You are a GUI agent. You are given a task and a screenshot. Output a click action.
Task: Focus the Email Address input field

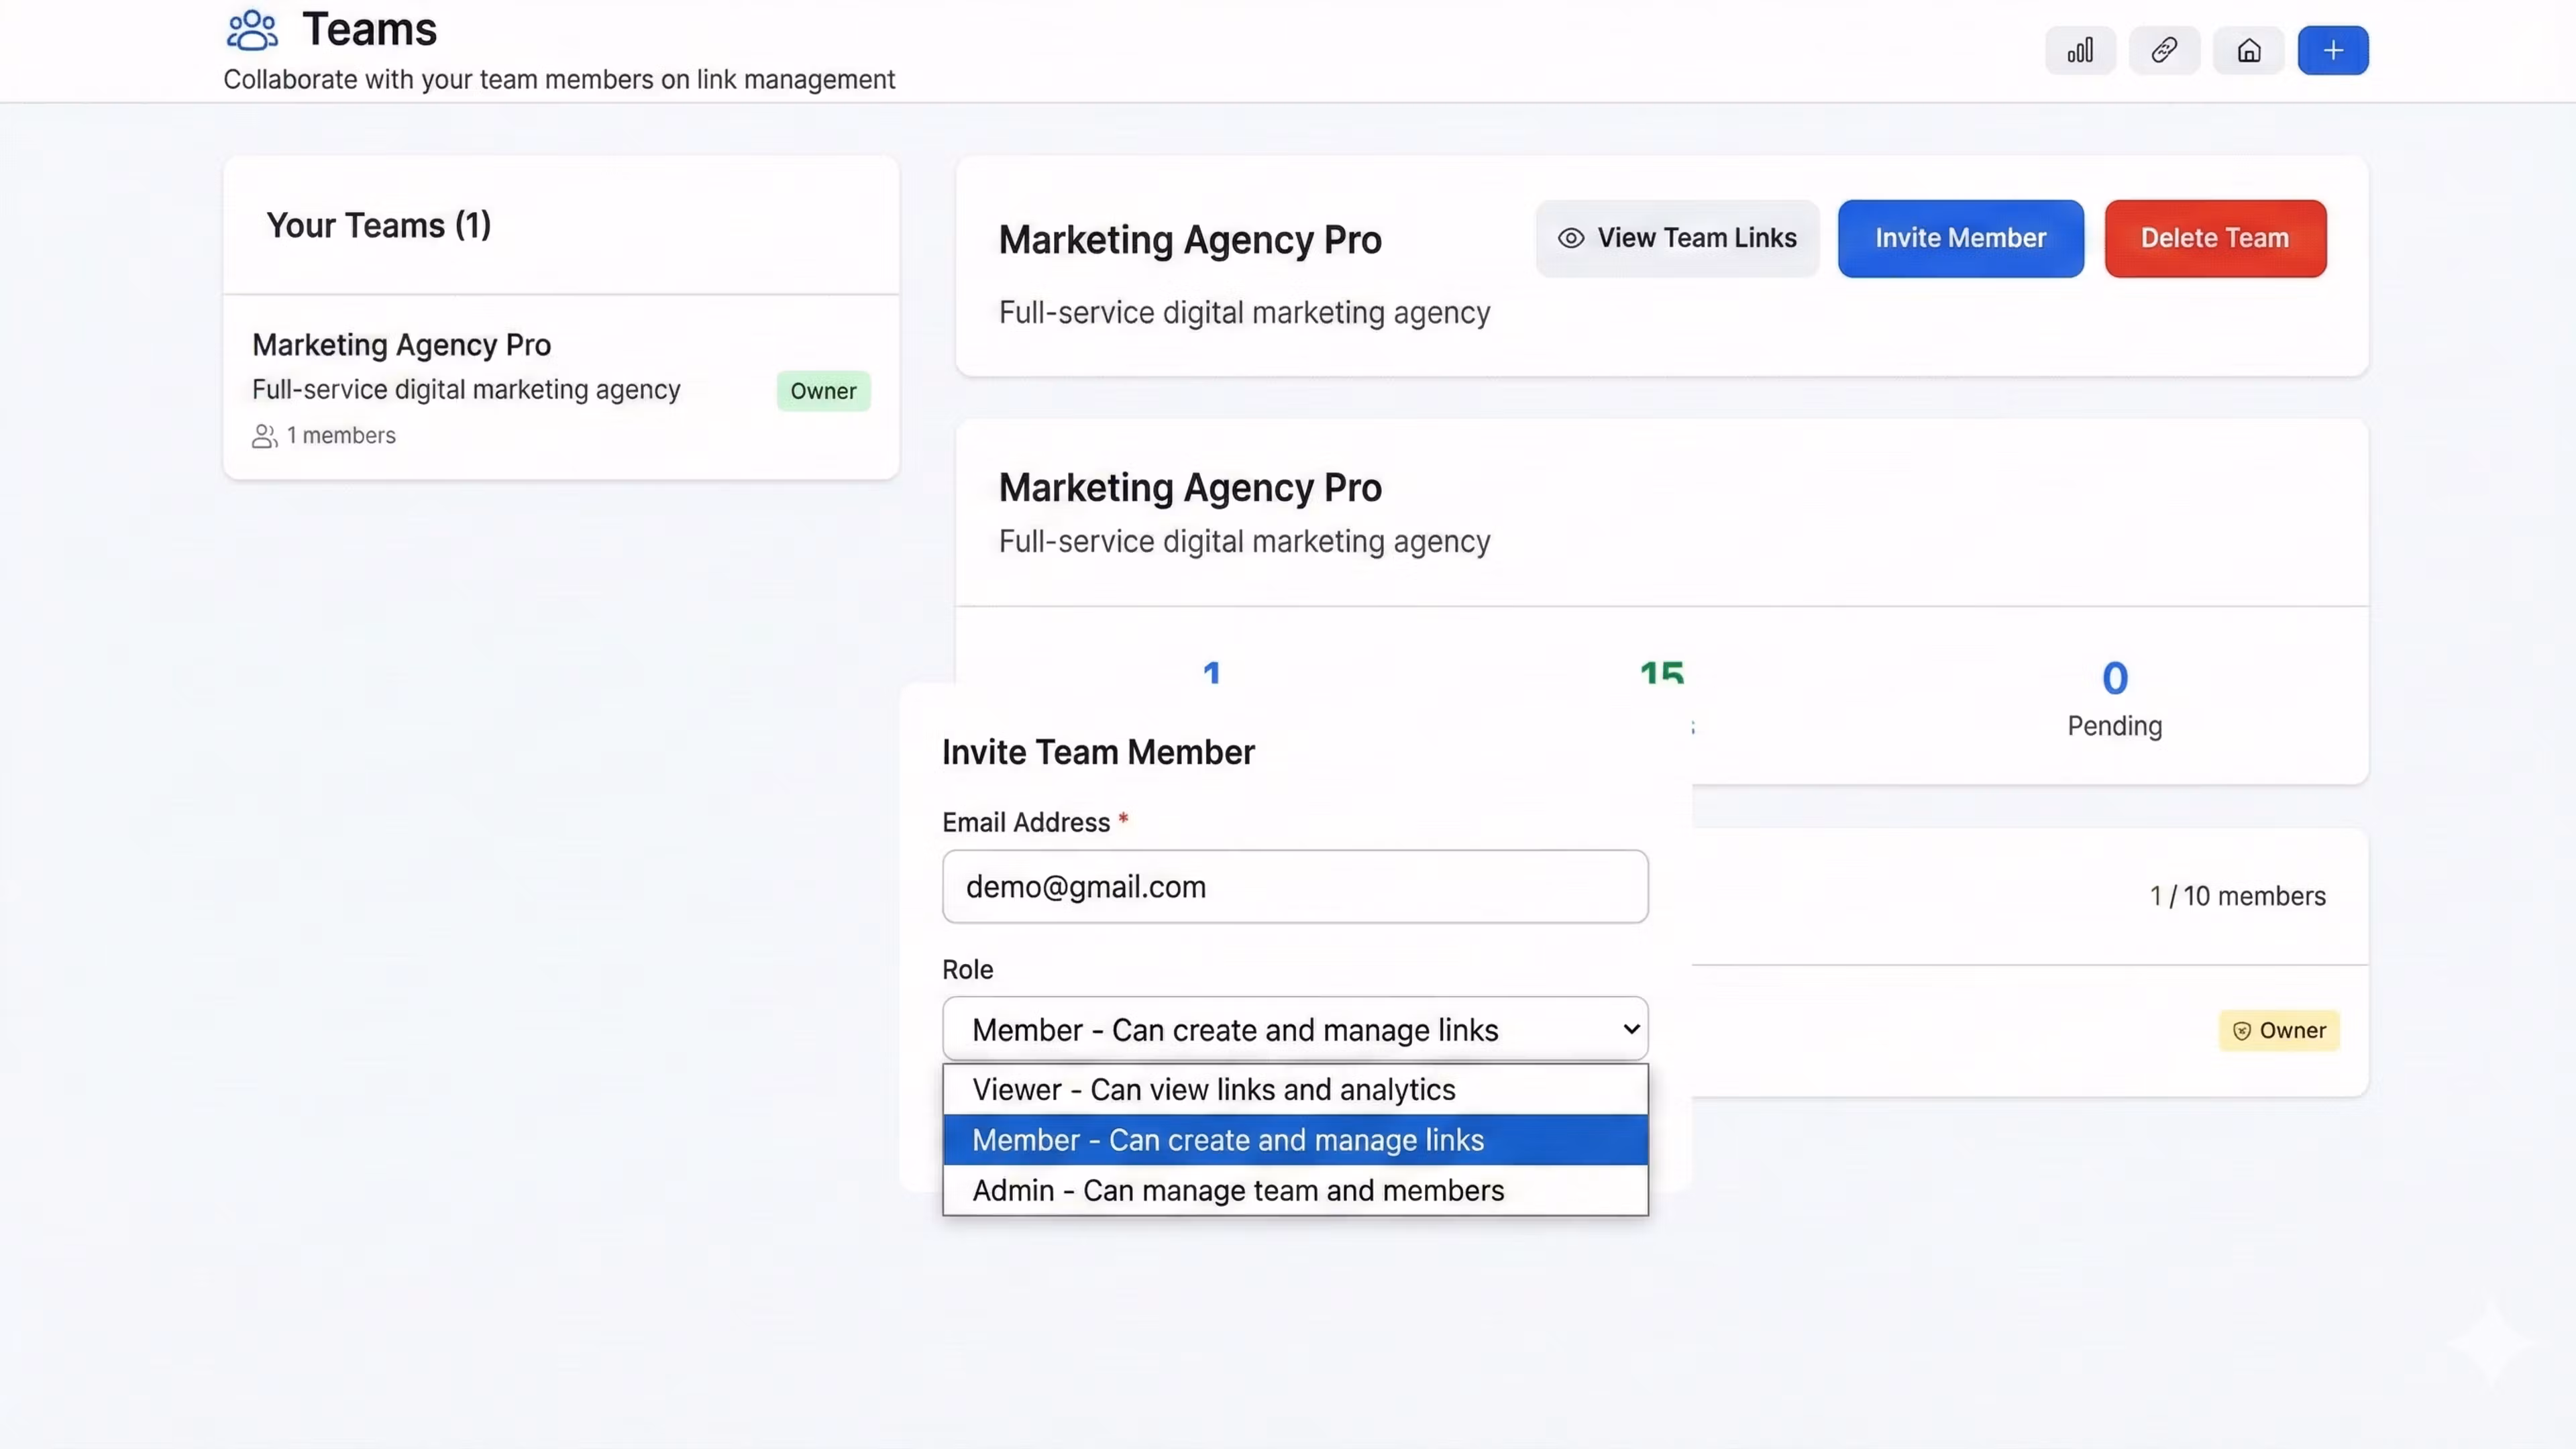(1294, 887)
